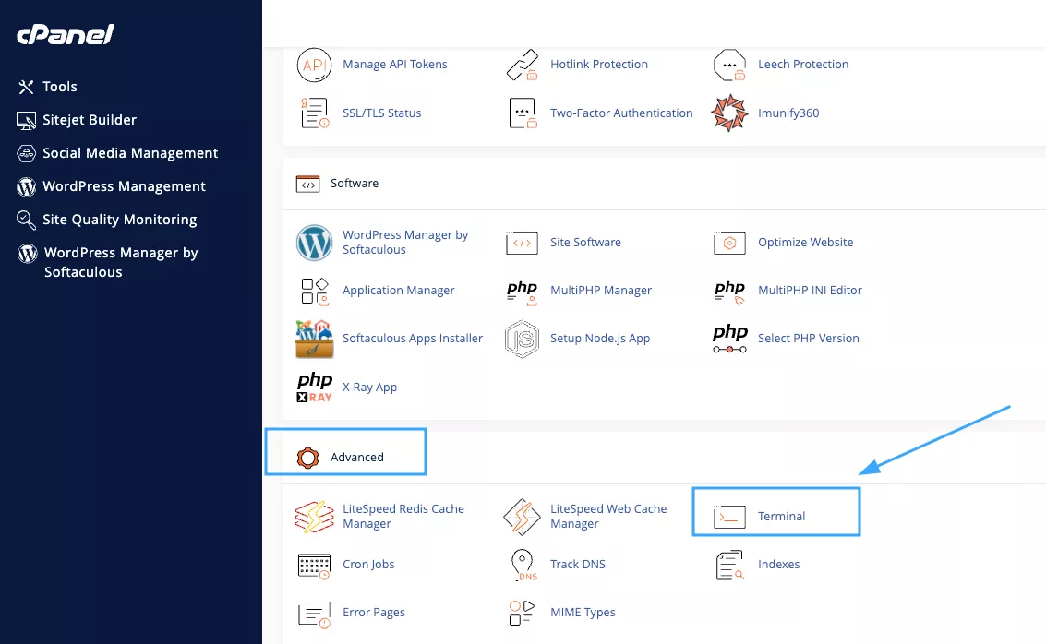Click the cPanel logo
This screenshot has height=644, width=1046.
[66, 35]
